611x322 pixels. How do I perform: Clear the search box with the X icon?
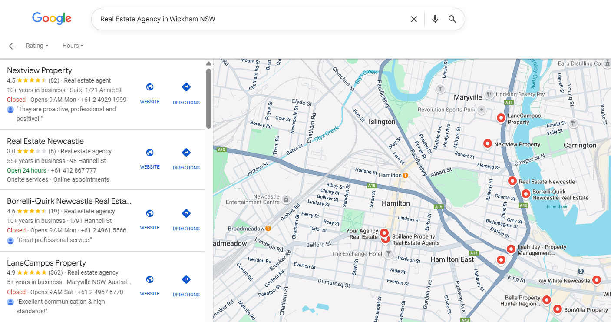(x=414, y=19)
